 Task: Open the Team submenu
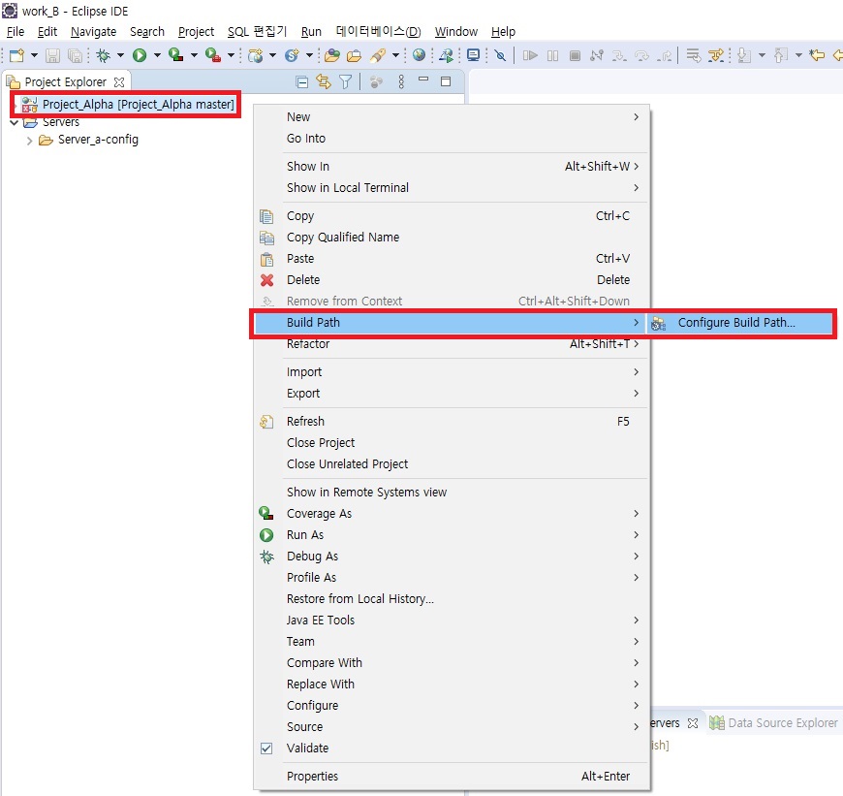pyautogui.click(x=452, y=641)
